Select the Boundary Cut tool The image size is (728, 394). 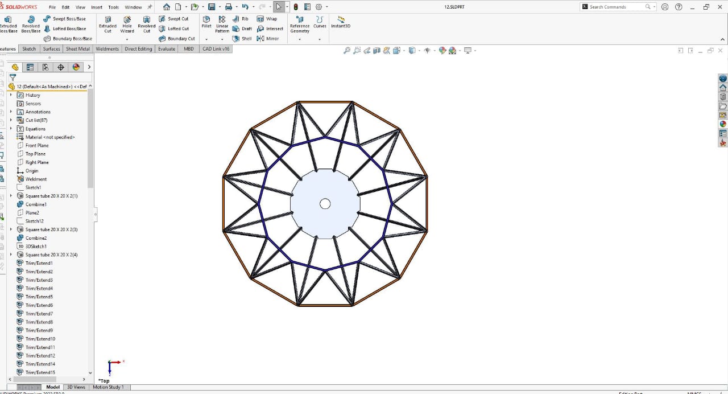pos(177,39)
